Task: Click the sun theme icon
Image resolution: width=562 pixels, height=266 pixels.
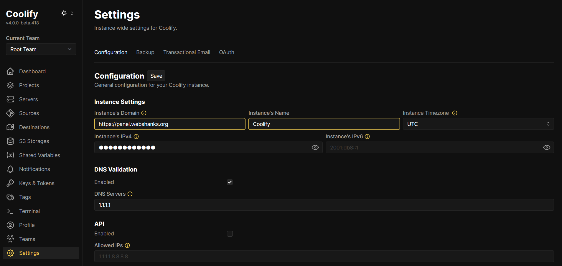Action: [64, 13]
